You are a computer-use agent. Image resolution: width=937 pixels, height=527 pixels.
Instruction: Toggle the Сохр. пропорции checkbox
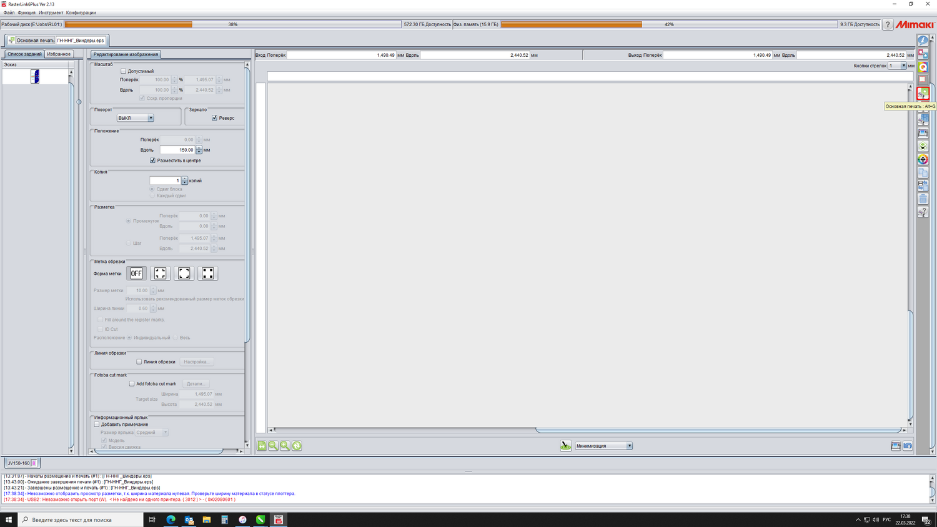coord(142,98)
